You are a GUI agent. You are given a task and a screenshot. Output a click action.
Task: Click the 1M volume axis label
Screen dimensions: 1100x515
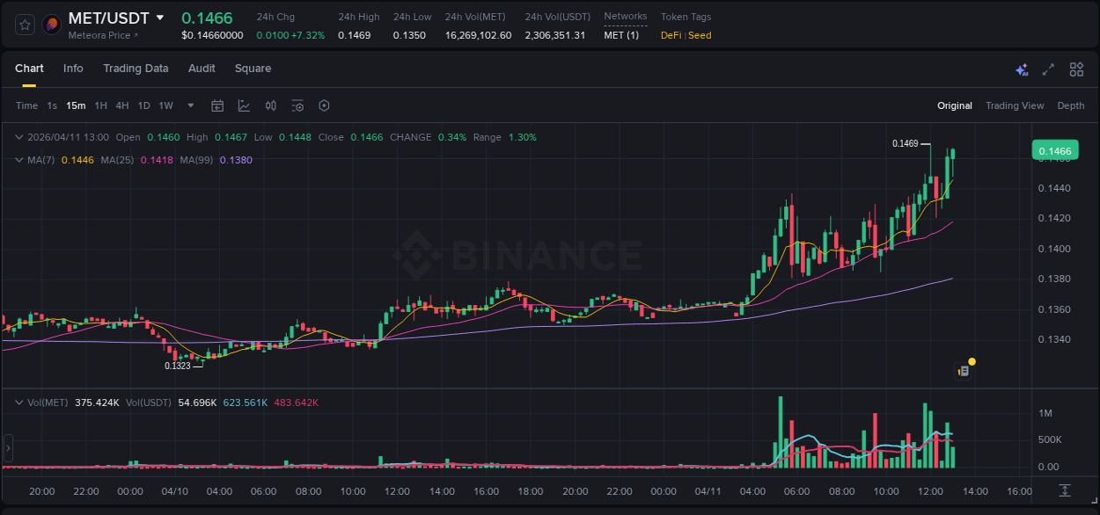tap(1045, 413)
